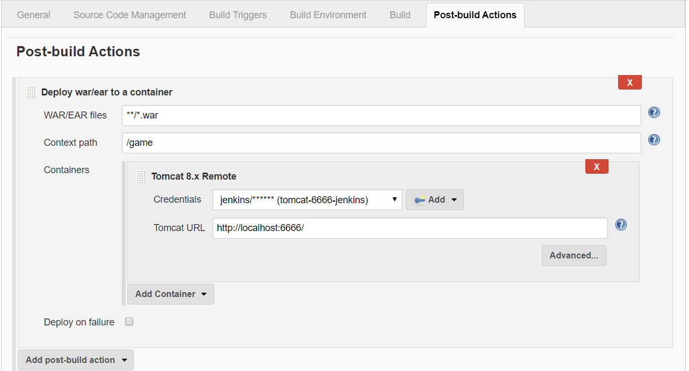Image resolution: width=689 pixels, height=371 pixels.
Task: Open the Credentials dropdown list
Action: [307, 200]
